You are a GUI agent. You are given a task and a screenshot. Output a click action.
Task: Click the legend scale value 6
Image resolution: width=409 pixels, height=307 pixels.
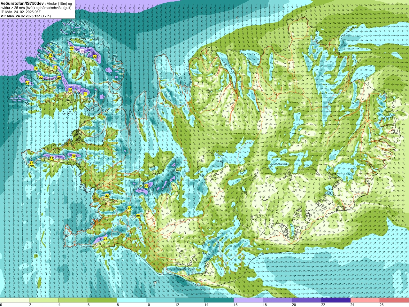click(89, 305)
